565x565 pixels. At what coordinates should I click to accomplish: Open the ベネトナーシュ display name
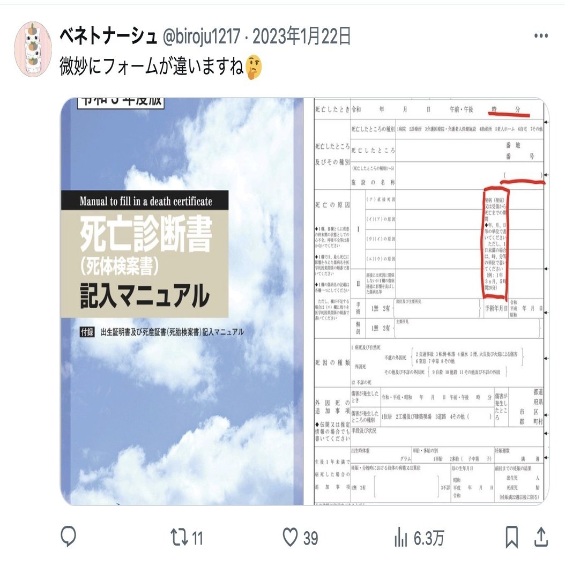pos(108,36)
